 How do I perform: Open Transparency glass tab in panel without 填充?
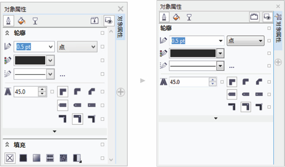click(x=189, y=17)
